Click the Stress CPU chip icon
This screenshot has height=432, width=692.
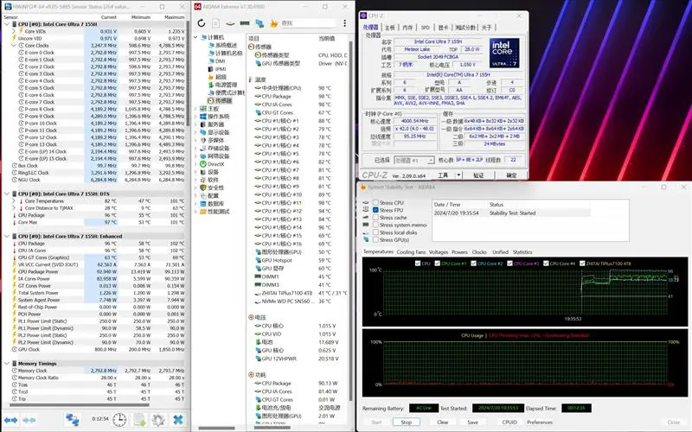click(365, 203)
